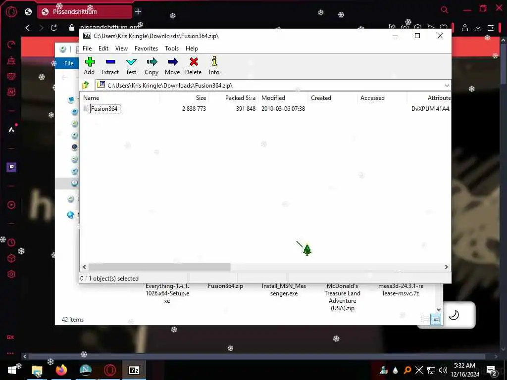Switch to the Pissandshittium browser tab
The image size is (507, 380).
(x=84, y=12)
